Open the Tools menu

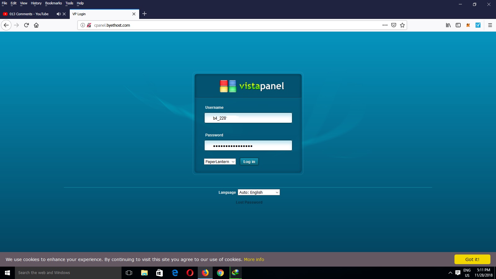(69, 3)
